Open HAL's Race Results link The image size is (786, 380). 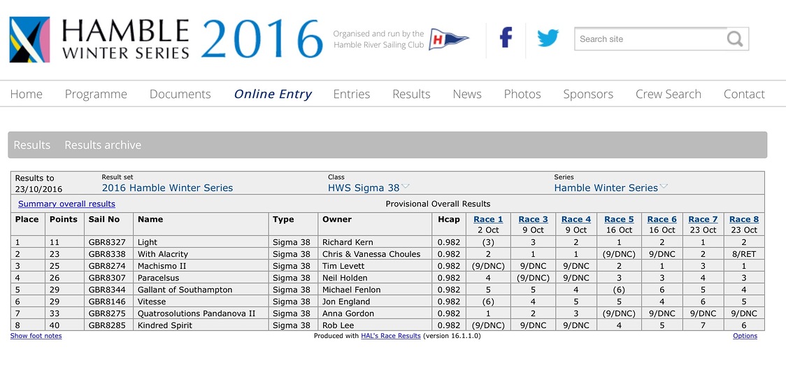tap(390, 336)
